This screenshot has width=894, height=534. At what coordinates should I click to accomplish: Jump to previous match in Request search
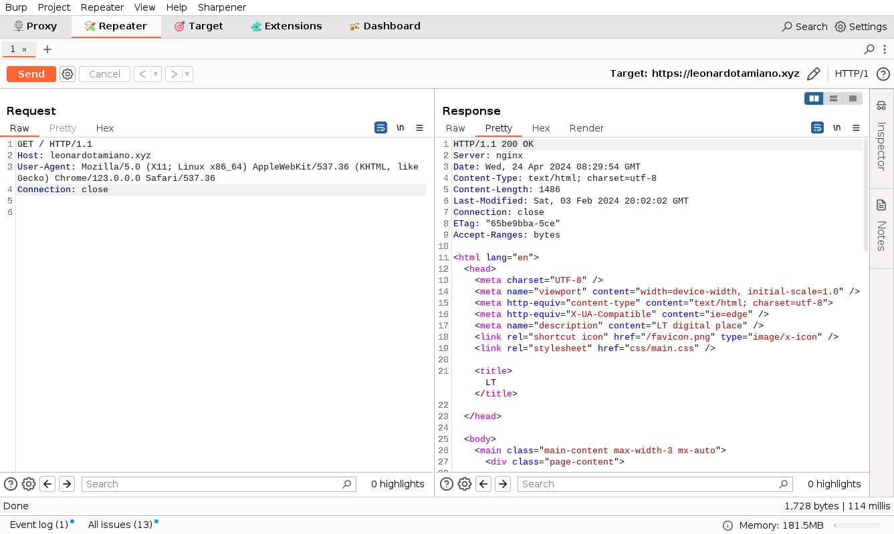[x=47, y=484]
